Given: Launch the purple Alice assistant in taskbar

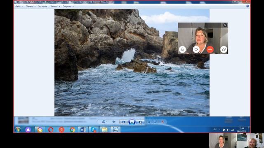Looking at the screenshot, I should pyautogui.click(x=28, y=130).
